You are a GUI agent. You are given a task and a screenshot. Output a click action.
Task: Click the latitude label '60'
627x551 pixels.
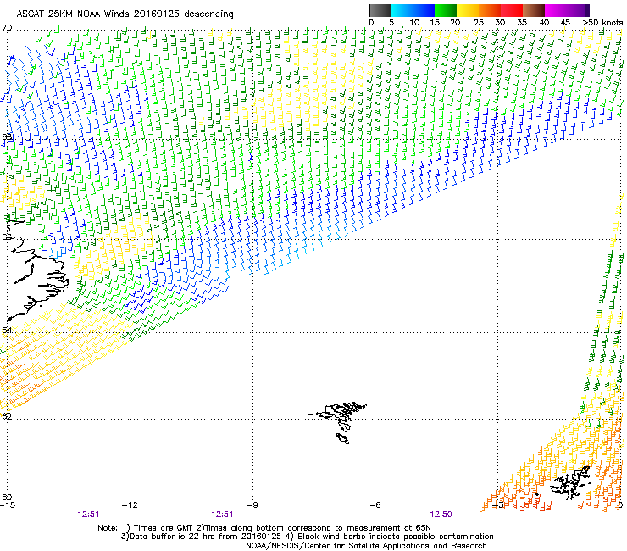(x=7, y=498)
